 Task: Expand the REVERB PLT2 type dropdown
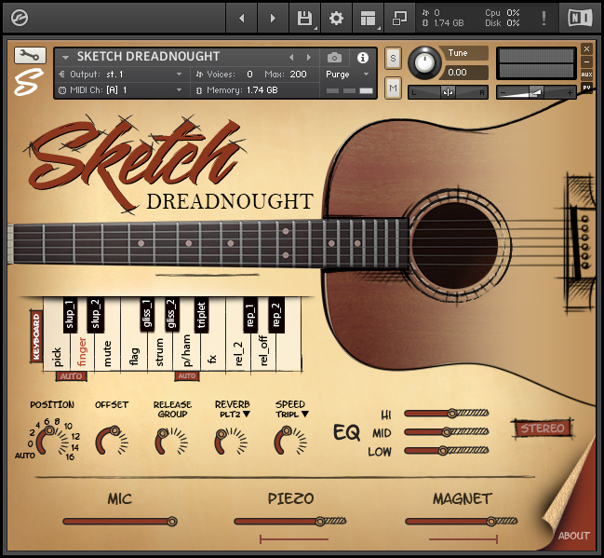tap(232, 415)
